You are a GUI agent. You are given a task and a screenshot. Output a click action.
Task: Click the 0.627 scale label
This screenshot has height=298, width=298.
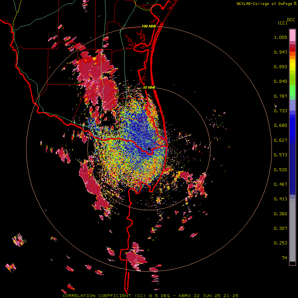[280, 140]
